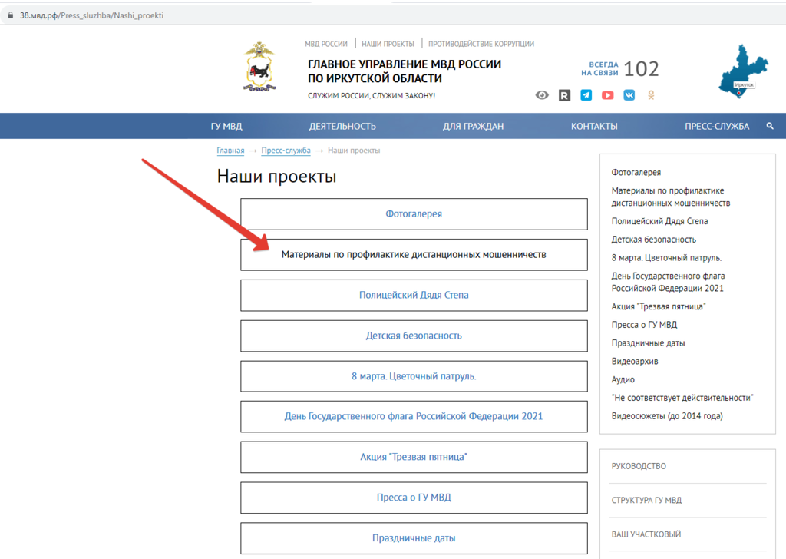Open the VK social network icon

coord(629,95)
